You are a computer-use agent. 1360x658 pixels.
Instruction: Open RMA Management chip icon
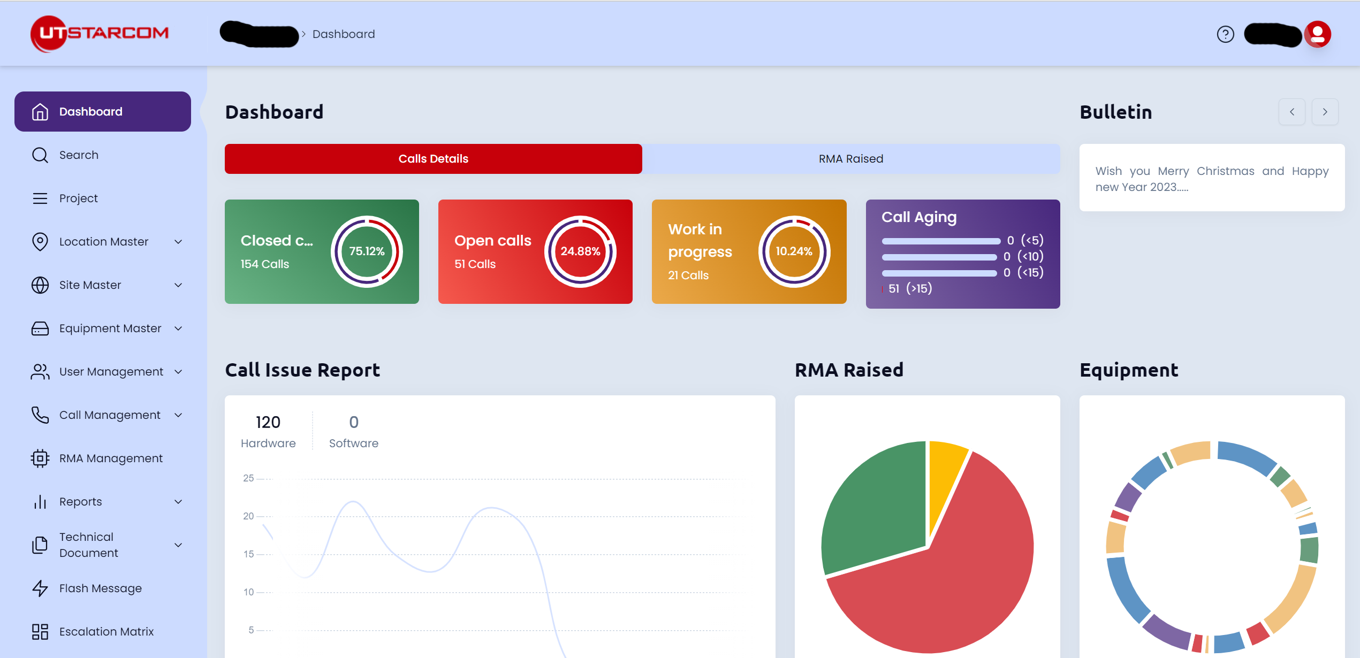[40, 458]
